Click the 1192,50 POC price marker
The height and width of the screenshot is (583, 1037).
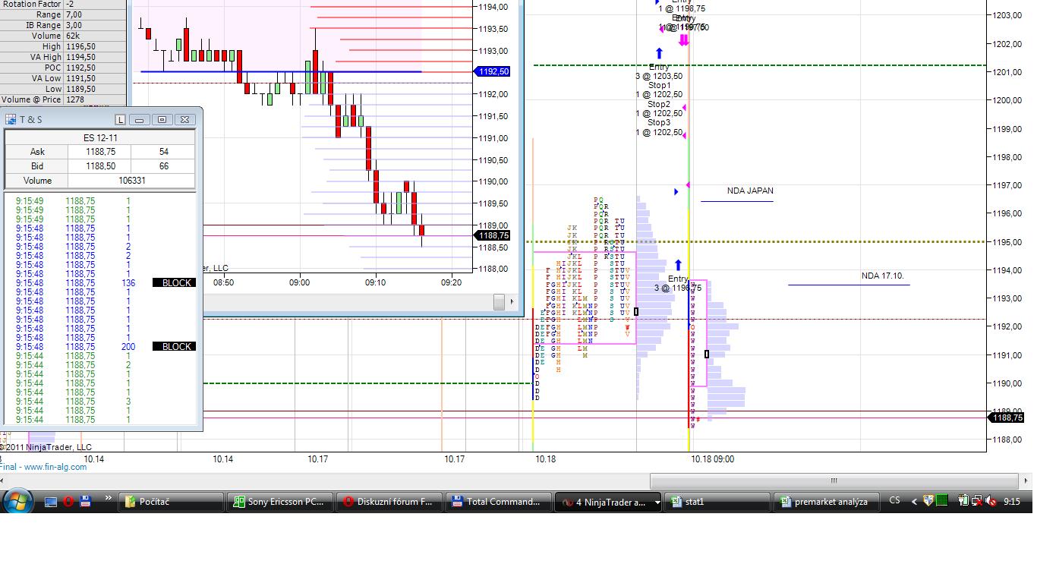pyautogui.click(x=493, y=71)
